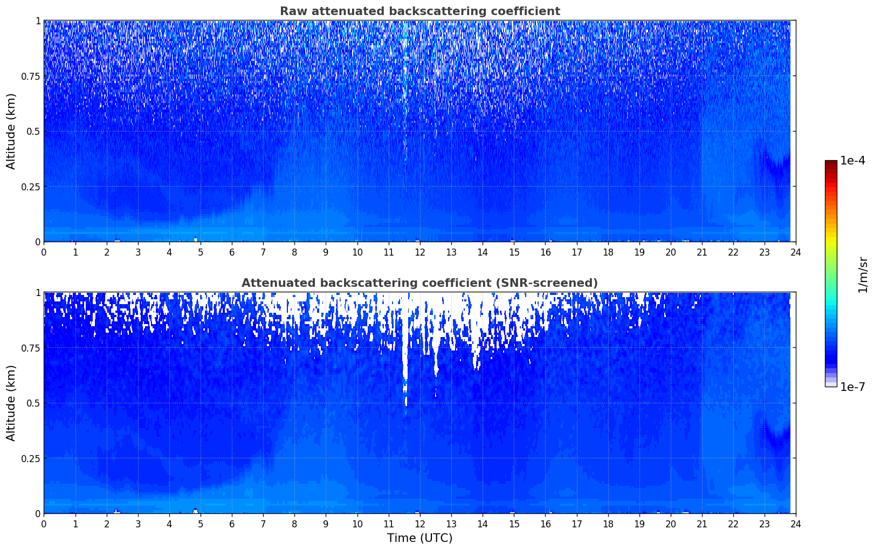This screenshot has width=874, height=550.
Task: Select the "Altitude (km)" label of the SNR-screened plot
Action: pyautogui.click(x=11, y=403)
